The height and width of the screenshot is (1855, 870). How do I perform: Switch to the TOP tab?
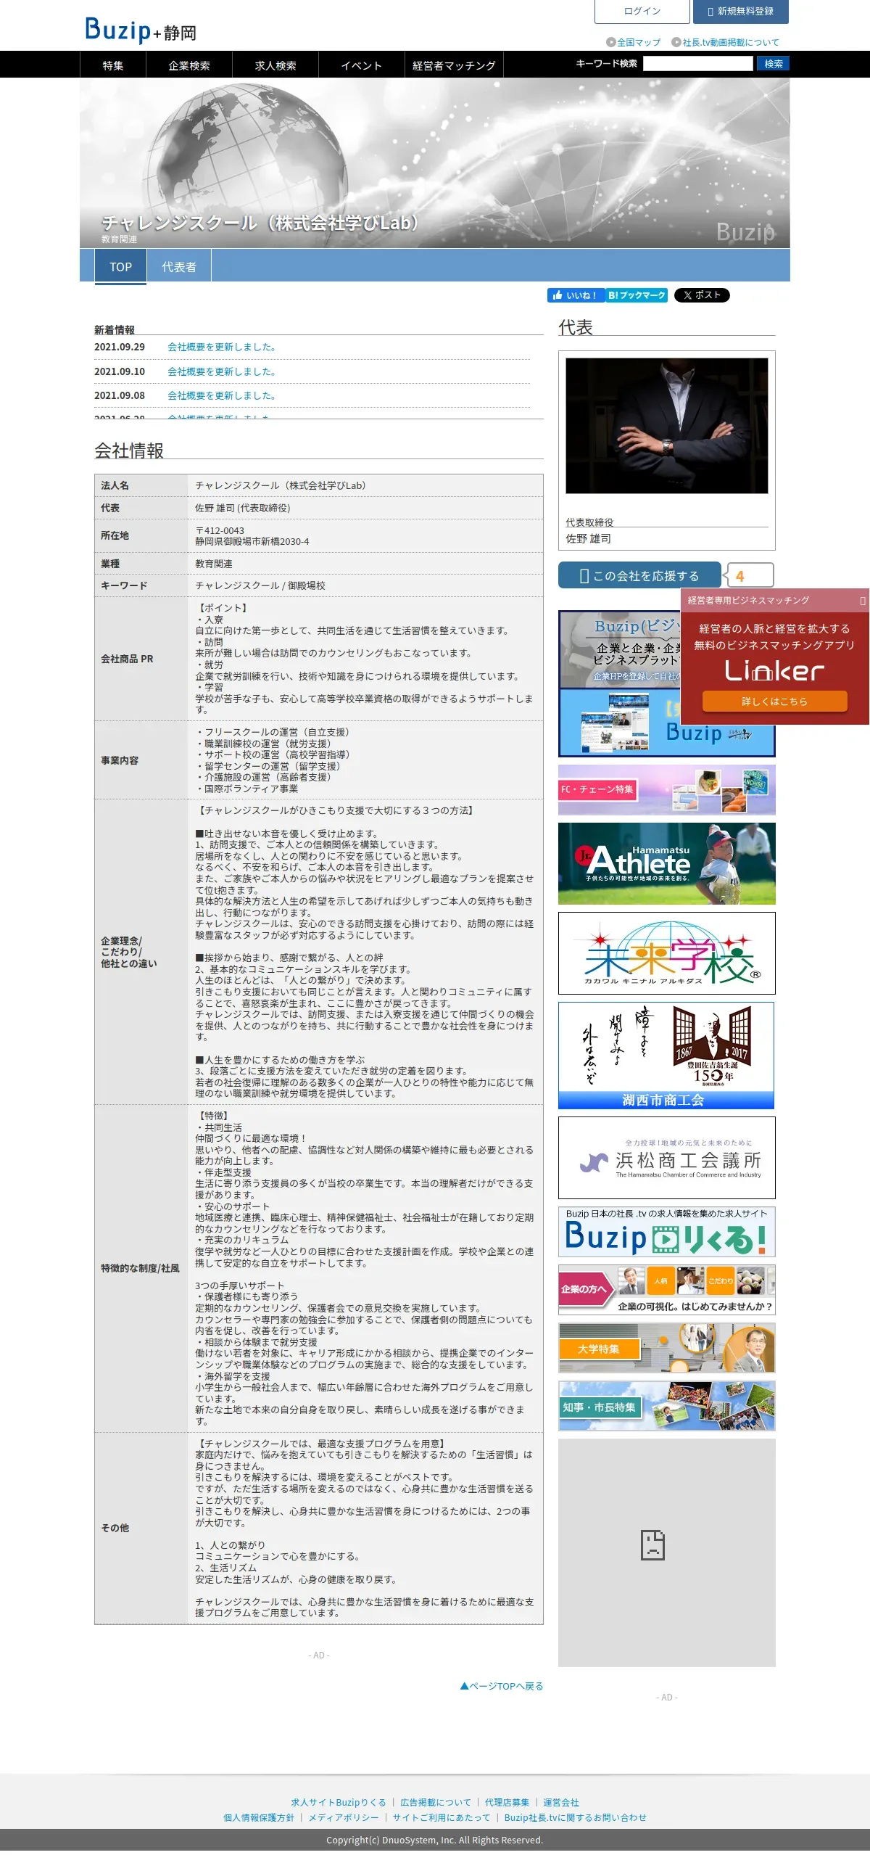coord(120,266)
